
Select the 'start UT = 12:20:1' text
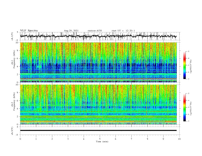[x=123, y=31]
